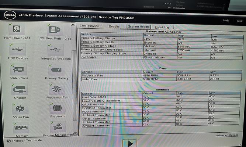Click the Fans section heading

point(163,68)
